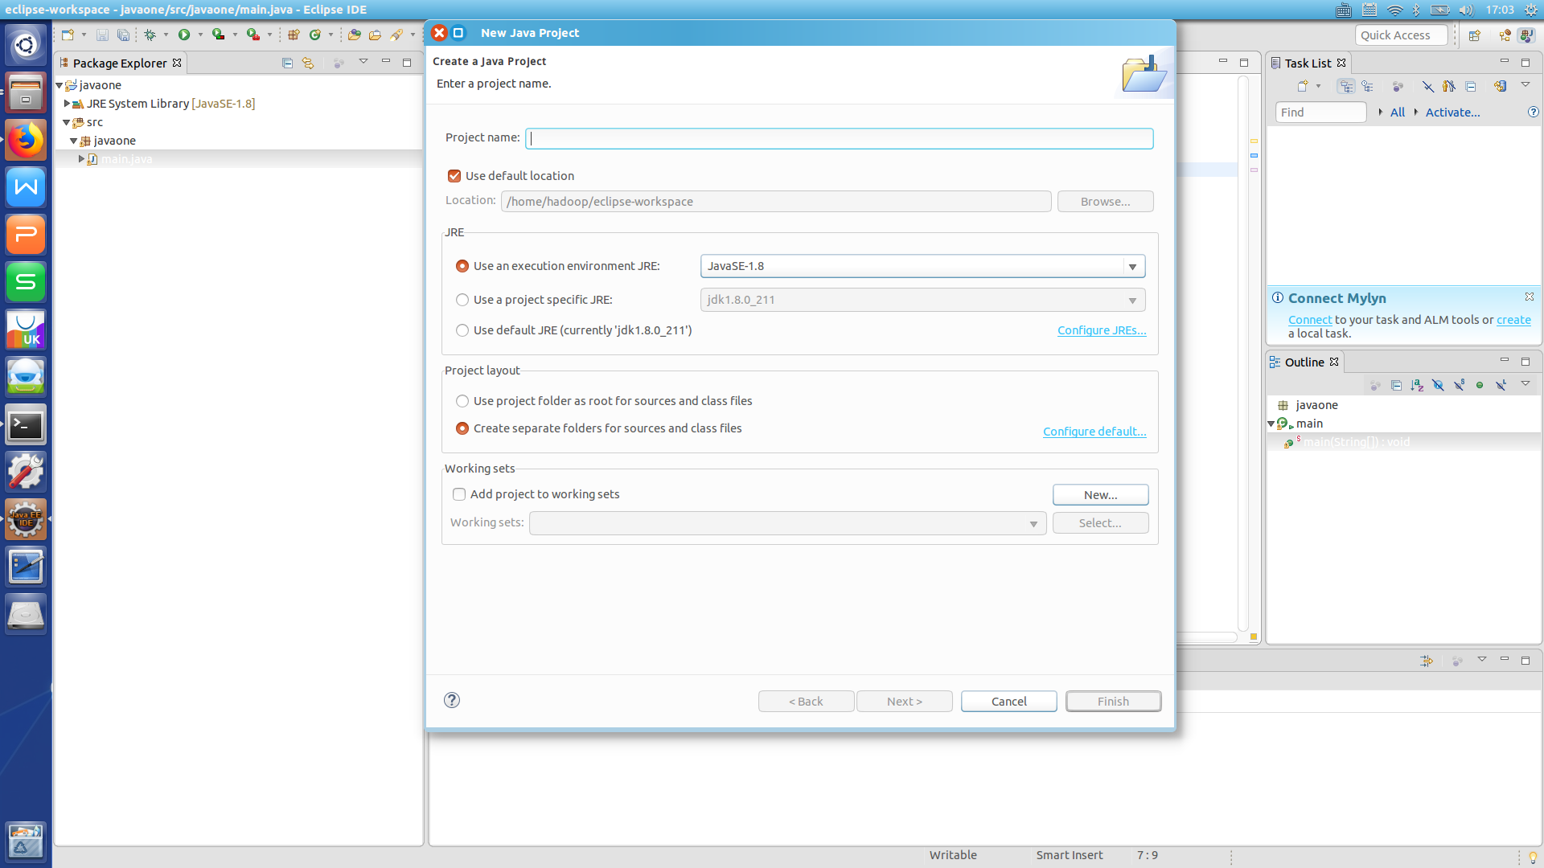
Task: Switch to the Outline tab
Action: (1304, 362)
